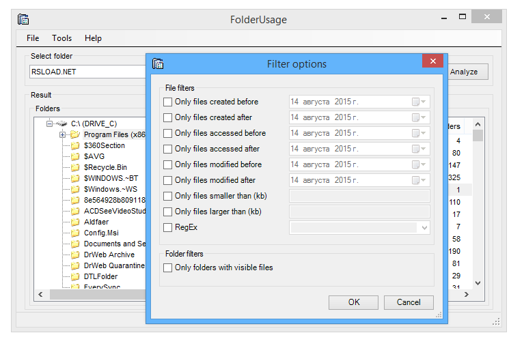Click the $360Section folder icon
Screen dimensions: 524x348
[x=75, y=145]
